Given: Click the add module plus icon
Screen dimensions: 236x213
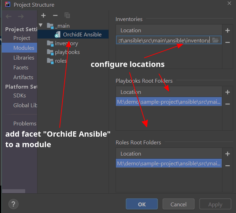Looking at the screenshot, I should [43, 15].
